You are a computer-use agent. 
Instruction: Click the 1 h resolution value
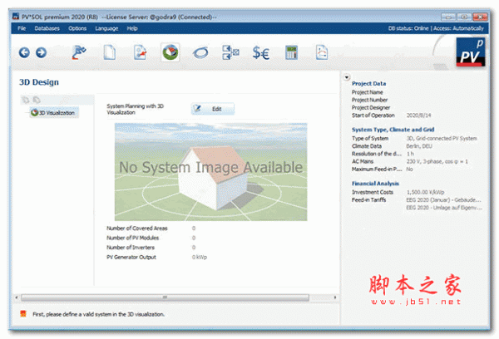410,154
